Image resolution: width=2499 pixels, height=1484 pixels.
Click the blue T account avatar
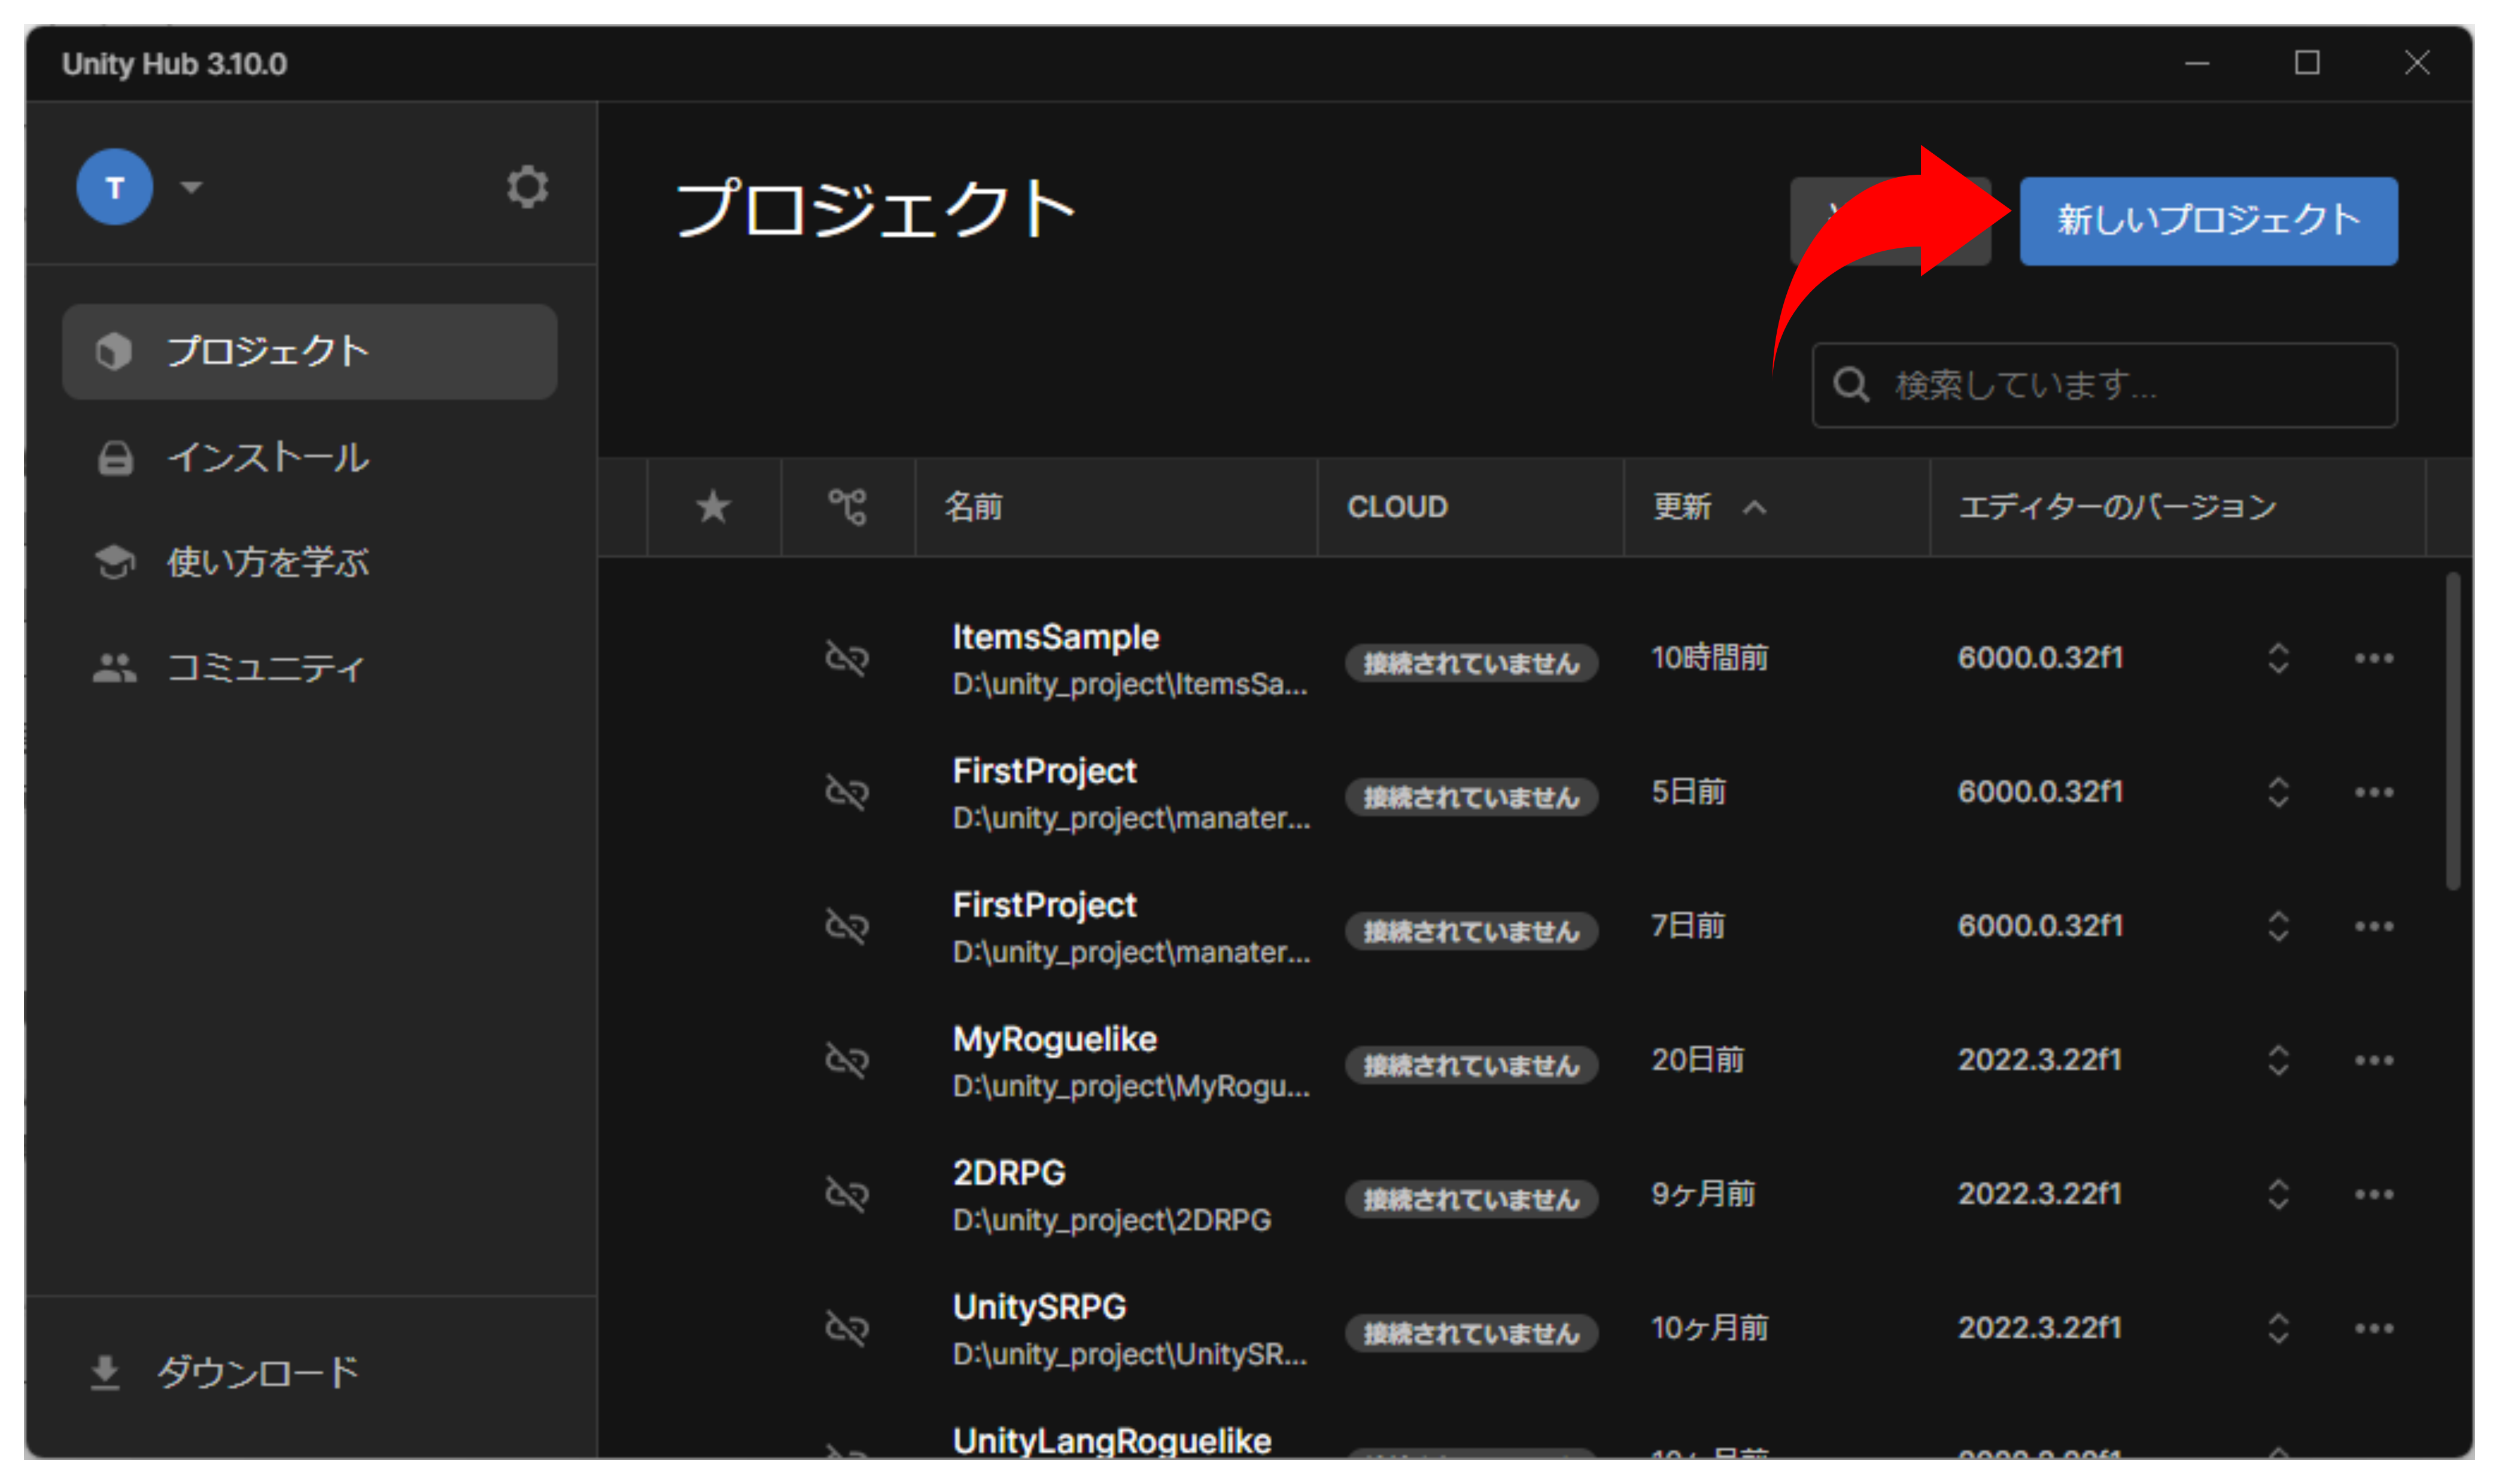coord(115,187)
